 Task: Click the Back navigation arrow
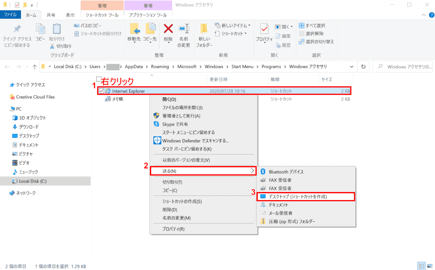(7, 67)
